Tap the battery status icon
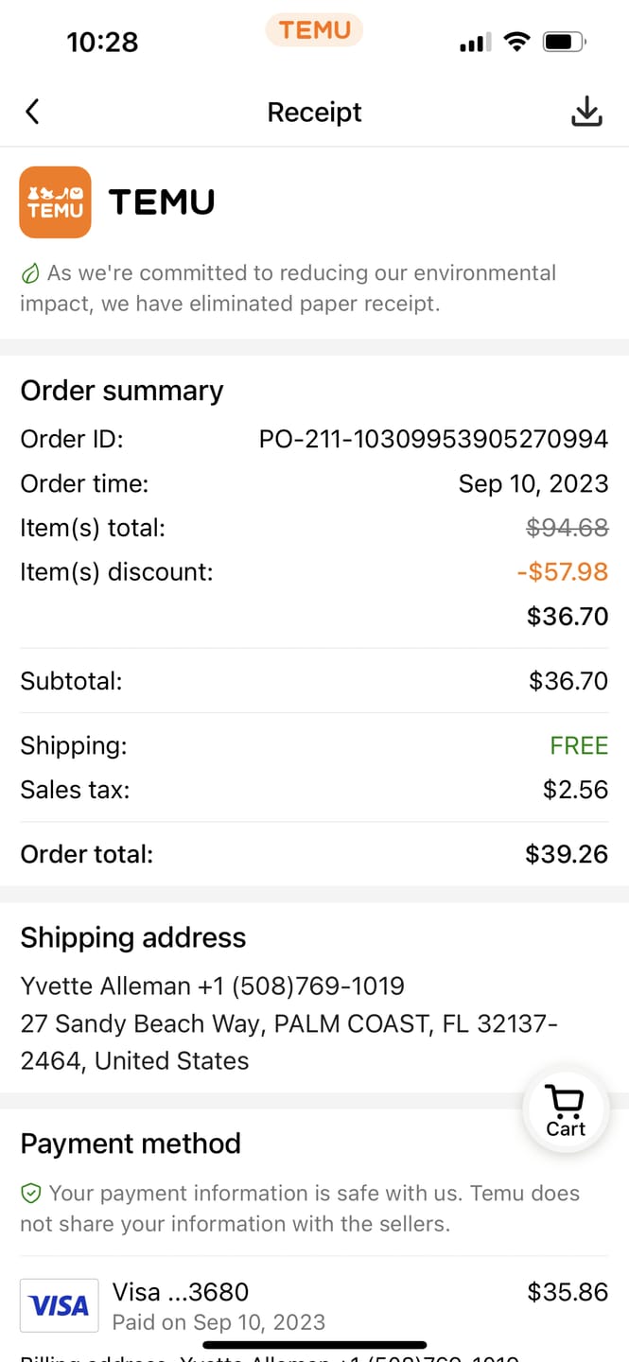Image resolution: width=629 pixels, height=1362 pixels. click(565, 42)
